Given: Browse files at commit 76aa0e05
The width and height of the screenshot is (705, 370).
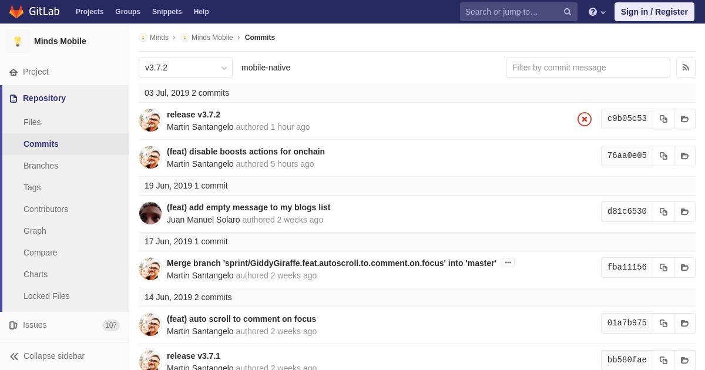Looking at the screenshot, I should point(684,156).
